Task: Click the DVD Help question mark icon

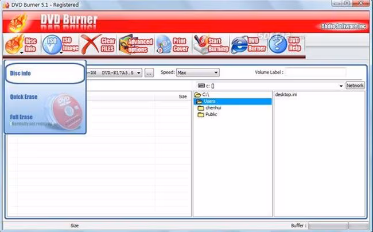Action: (278, 44)
